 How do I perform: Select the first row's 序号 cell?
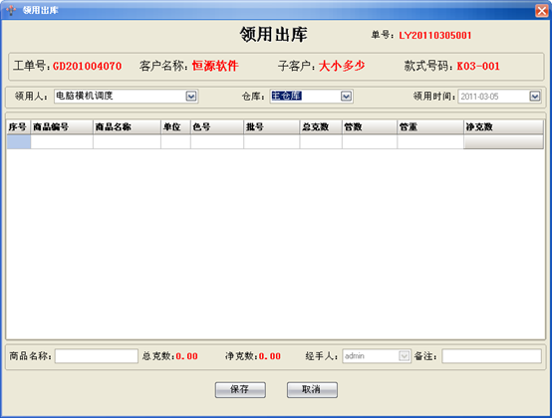click(19, 142)
